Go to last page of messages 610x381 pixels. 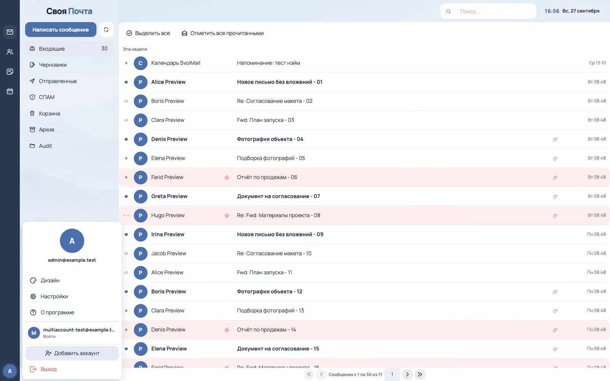(420, 374)
